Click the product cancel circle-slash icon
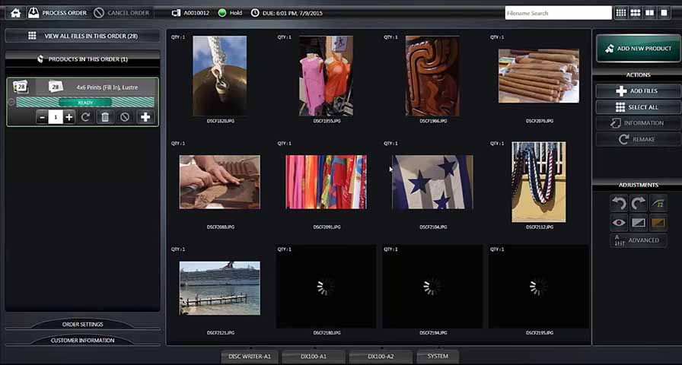The image size is (682, 365). coord(125,117)
